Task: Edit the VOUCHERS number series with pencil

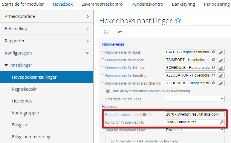Action: pyautogui.click(x=221, y=83)
